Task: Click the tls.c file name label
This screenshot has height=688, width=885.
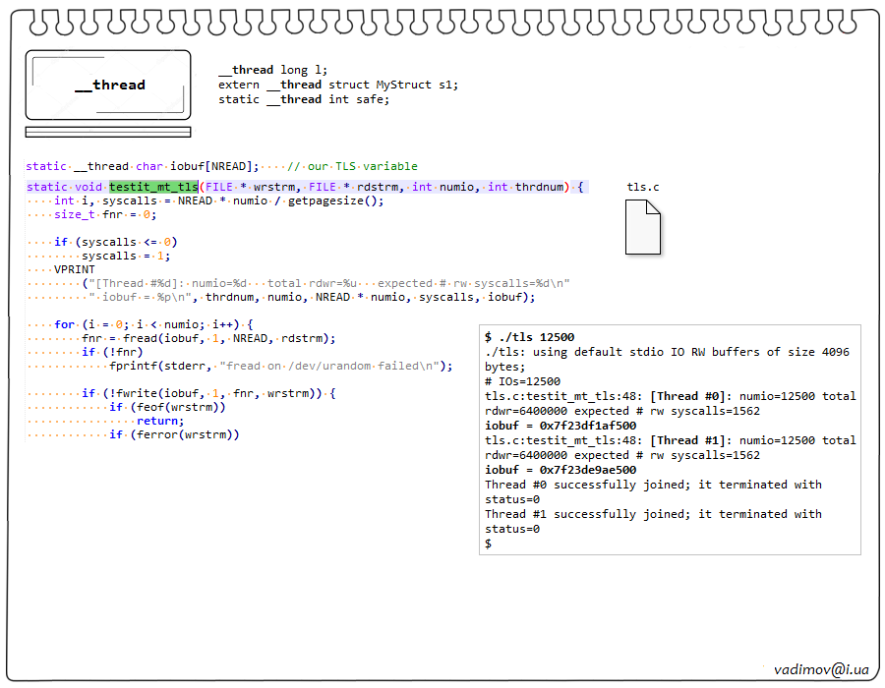Action: click(x=643, y=187)
